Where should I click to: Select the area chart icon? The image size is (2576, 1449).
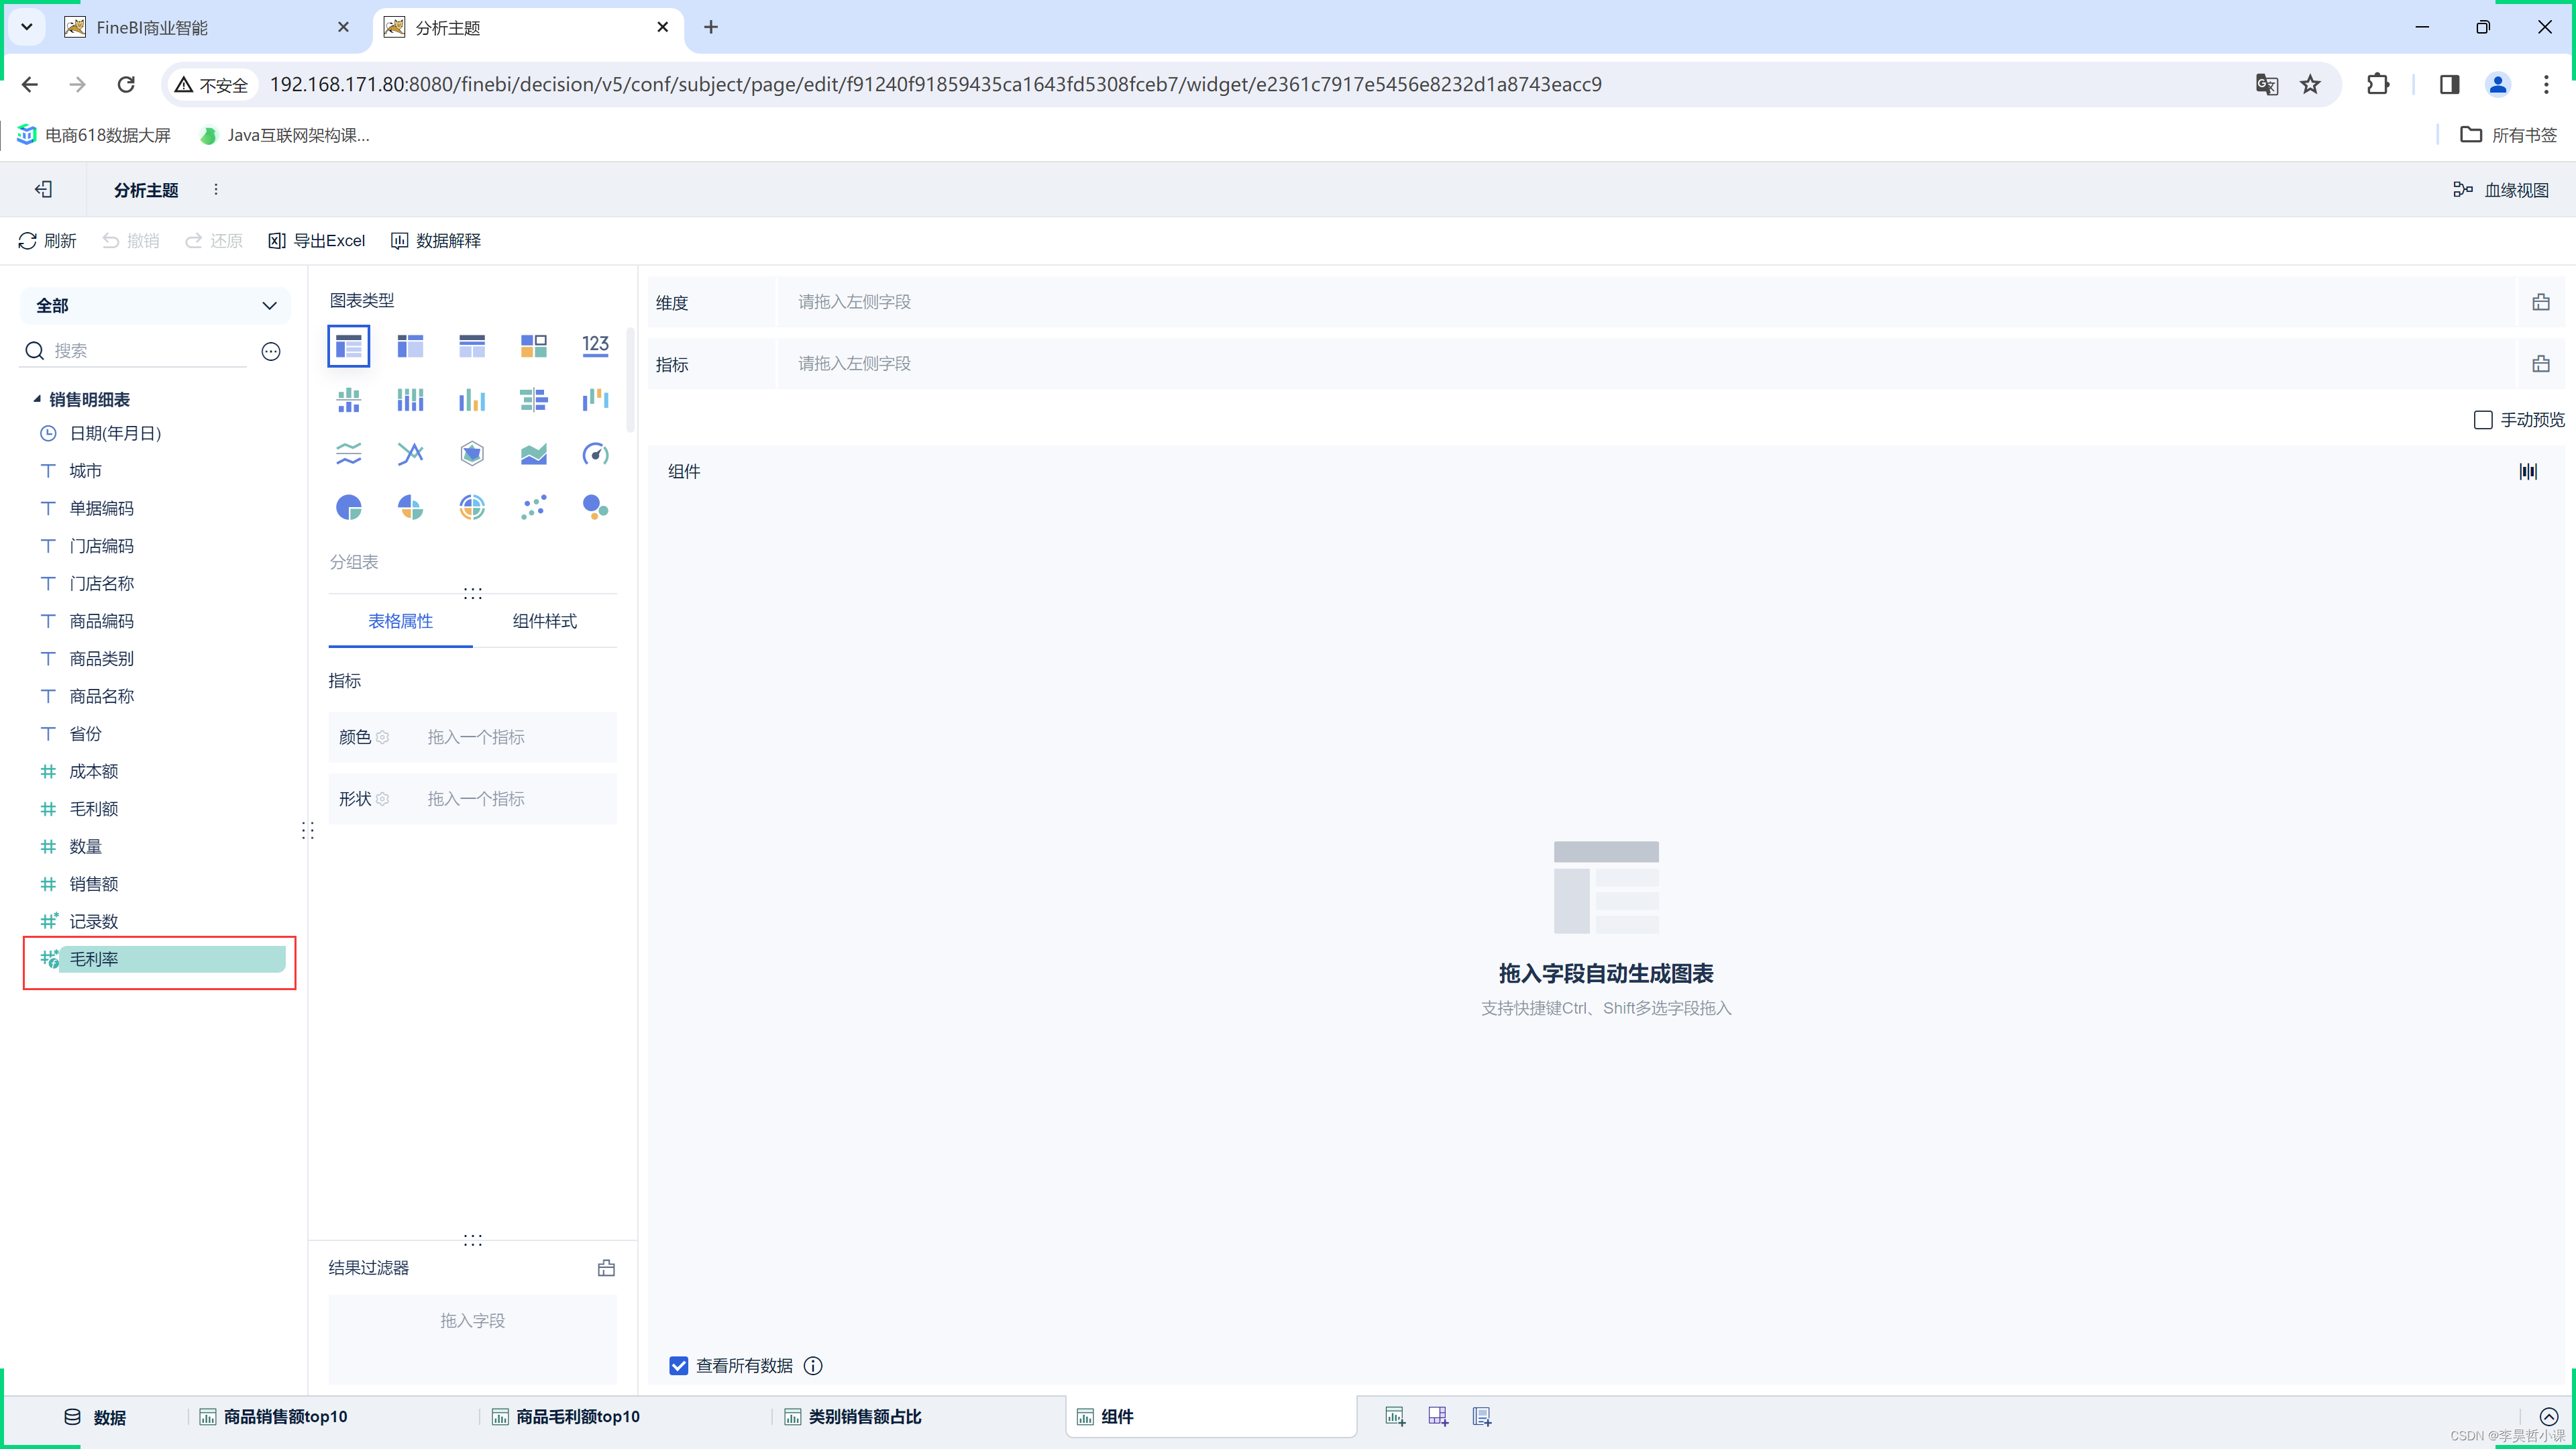(533, 454)
